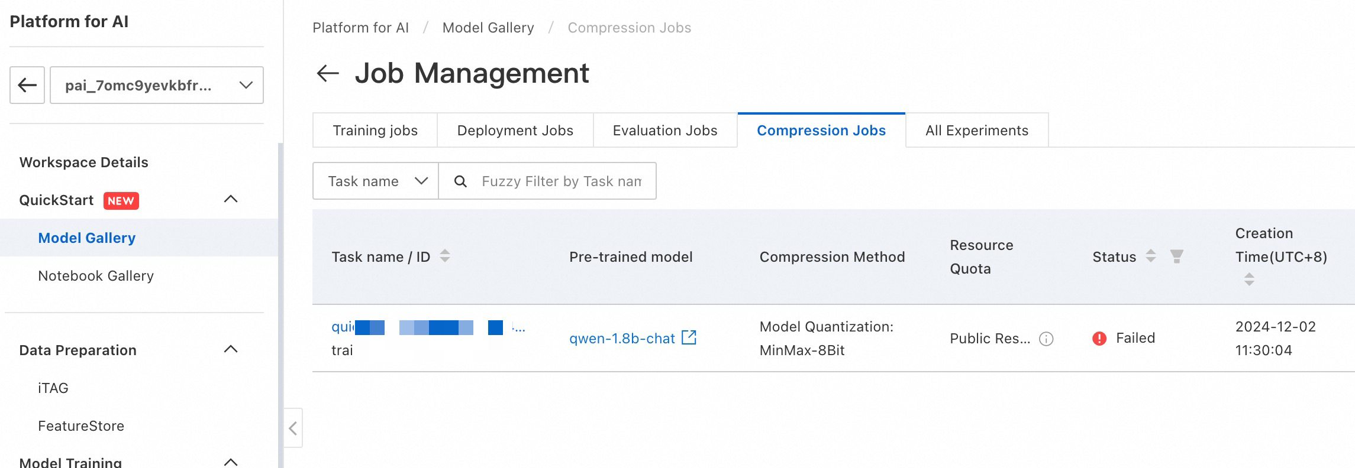Click the back arrow beside Job Management
The height and width of the screenshot is (468, 1355).
[328, 73]
